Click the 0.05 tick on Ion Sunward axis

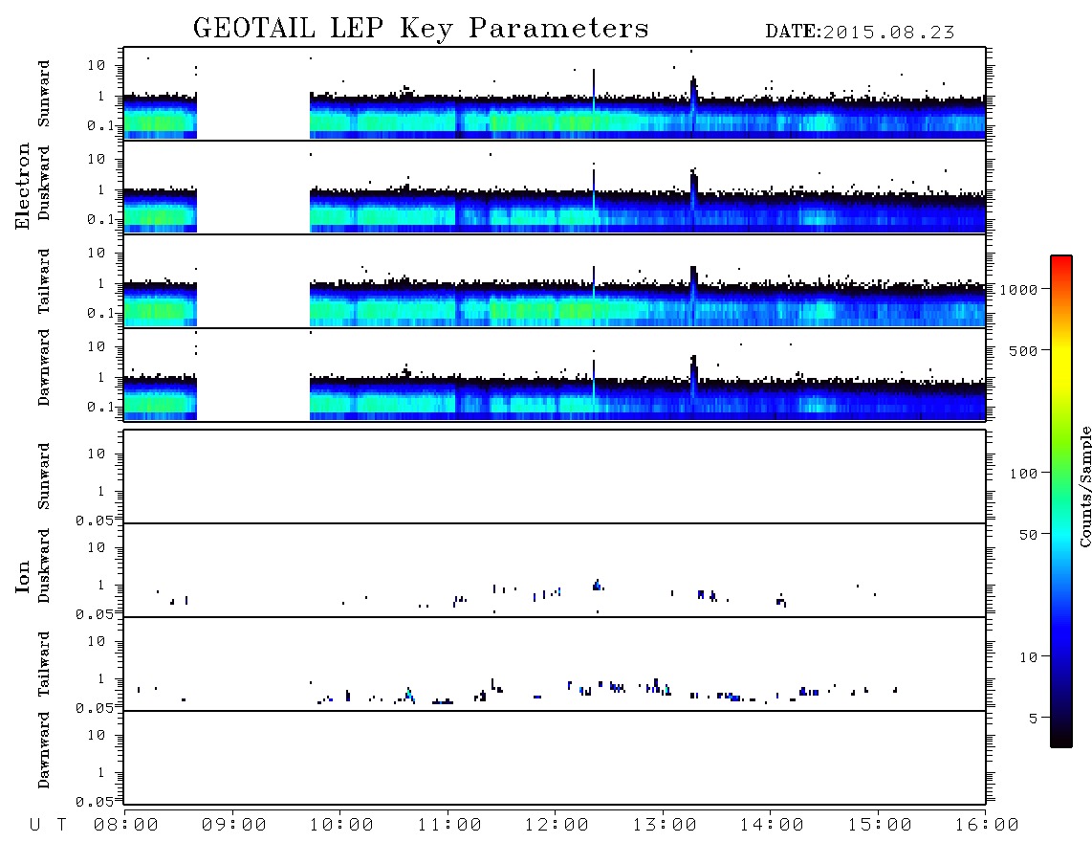[95, 521]
